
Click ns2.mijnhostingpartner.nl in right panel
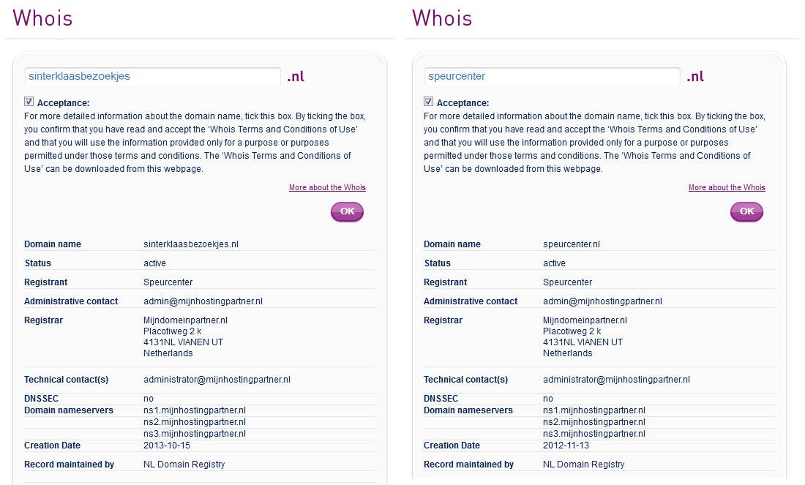tap(594, 422)
